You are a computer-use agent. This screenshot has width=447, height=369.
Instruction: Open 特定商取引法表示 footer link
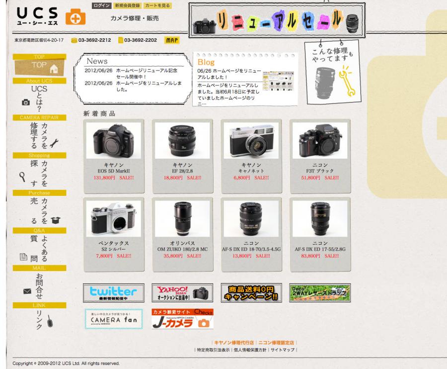pos(213,350)
